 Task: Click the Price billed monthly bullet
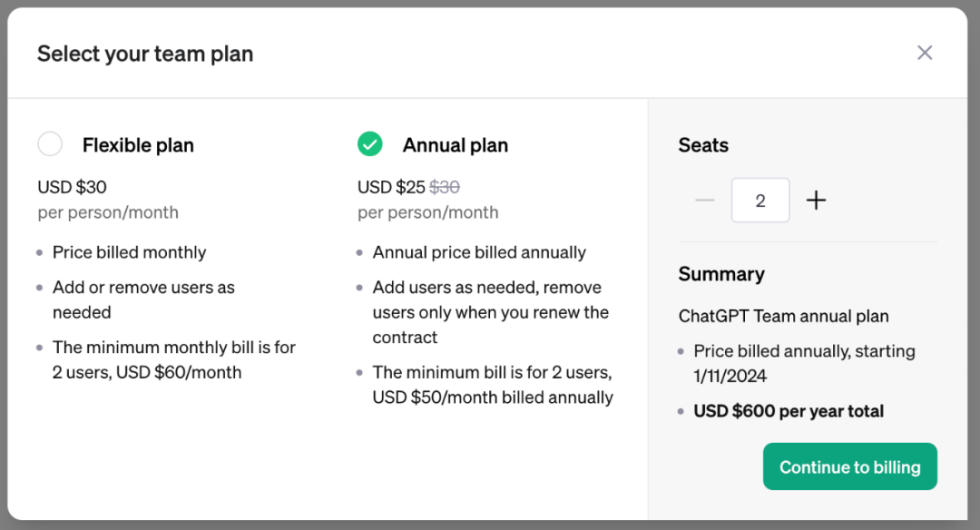129,252
